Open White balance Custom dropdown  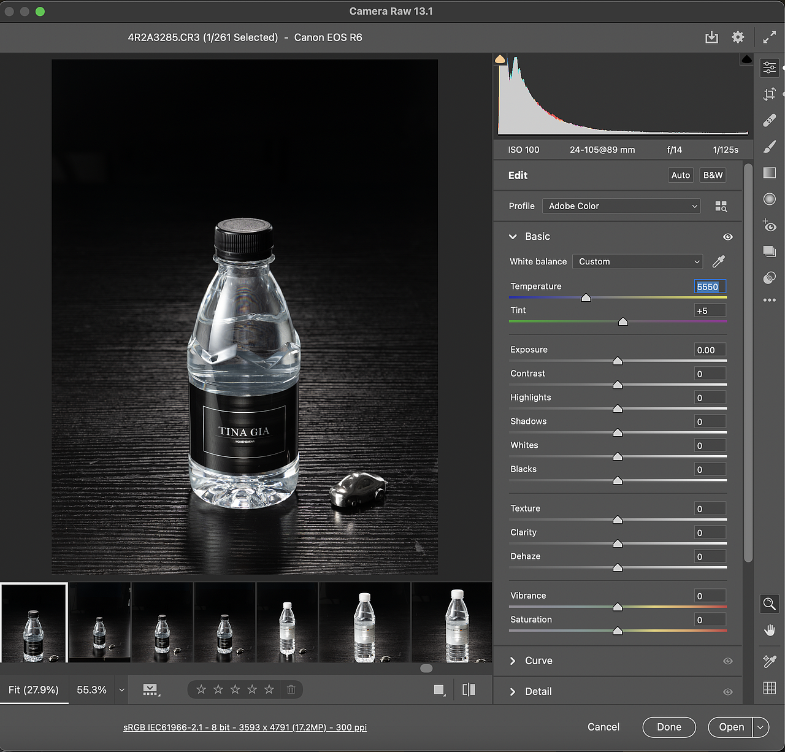(637, 262)
